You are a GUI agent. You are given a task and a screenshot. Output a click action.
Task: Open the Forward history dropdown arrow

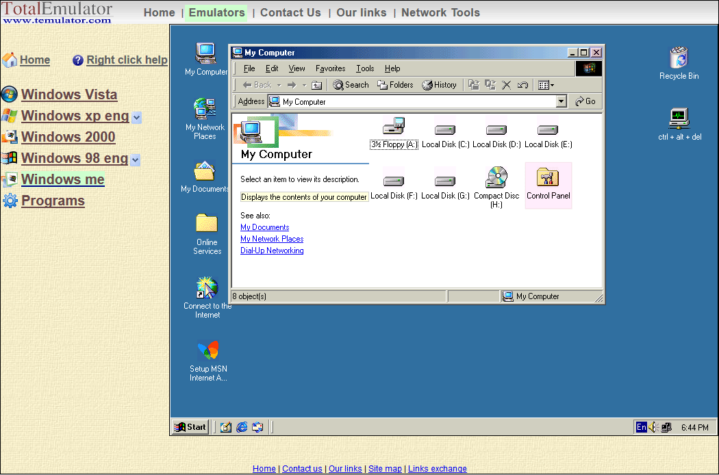[x=304, y=86]
